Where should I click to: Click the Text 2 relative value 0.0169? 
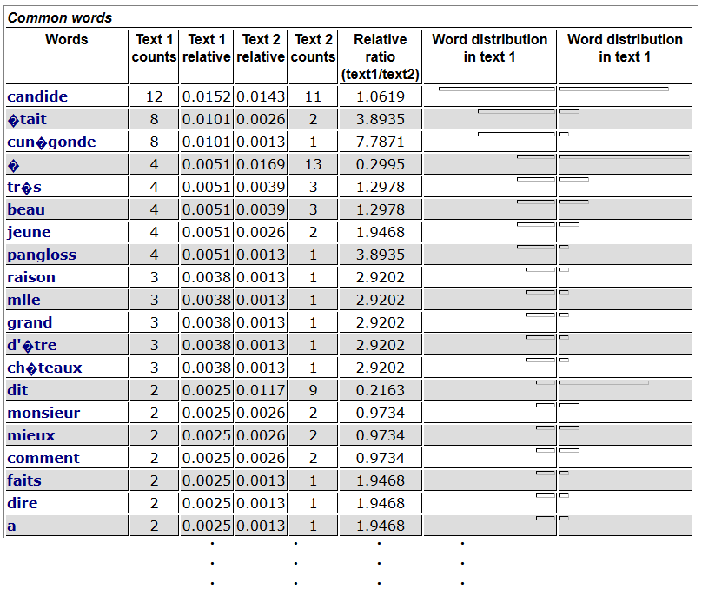tap(261, 164)
